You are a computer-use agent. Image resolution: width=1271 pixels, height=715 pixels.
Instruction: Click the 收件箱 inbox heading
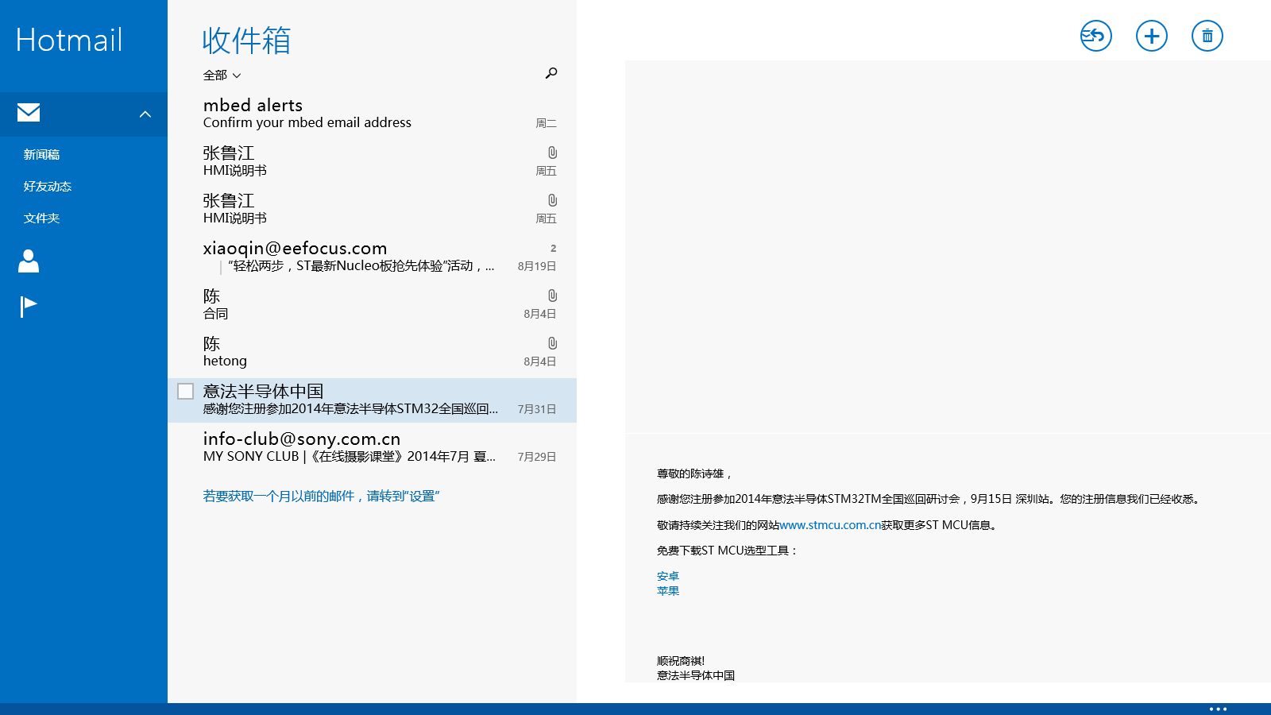click(246, 41)
